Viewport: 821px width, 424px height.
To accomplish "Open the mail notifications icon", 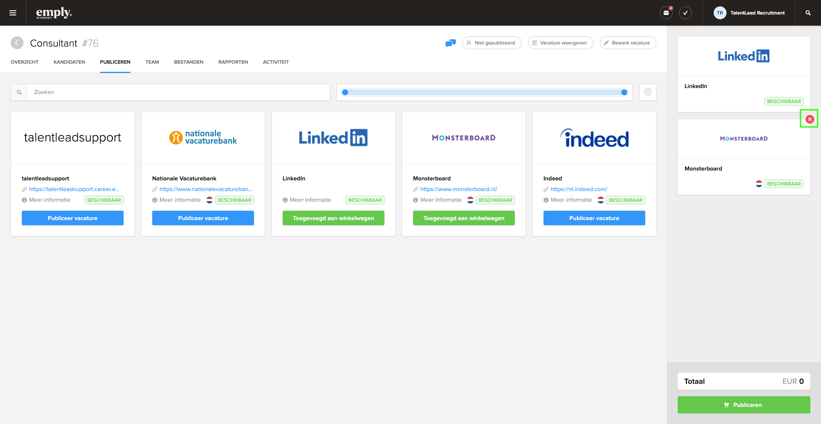I will click(x=666, y=13).
